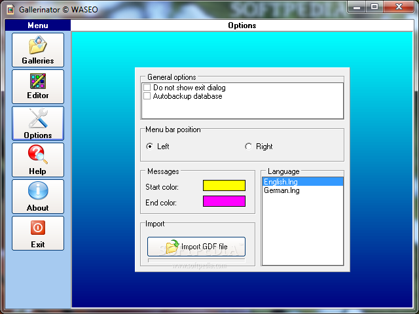Open the Galleries section
Viewport: 419px width, 314px height.
pos(38,50)
